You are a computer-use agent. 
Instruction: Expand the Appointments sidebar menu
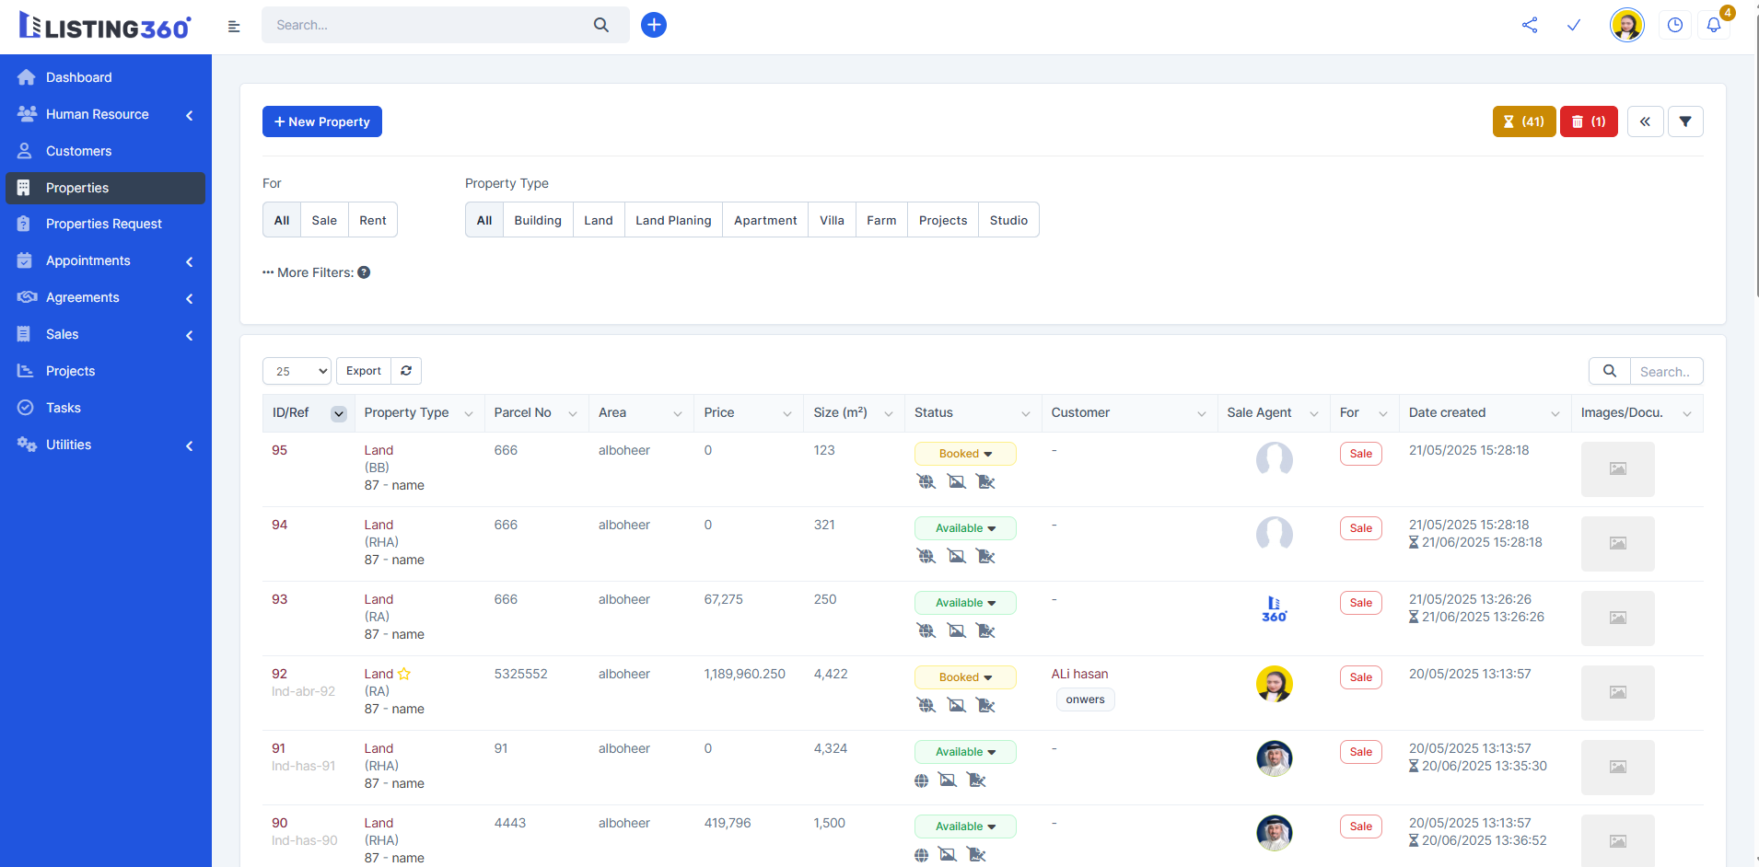(106, 260)
